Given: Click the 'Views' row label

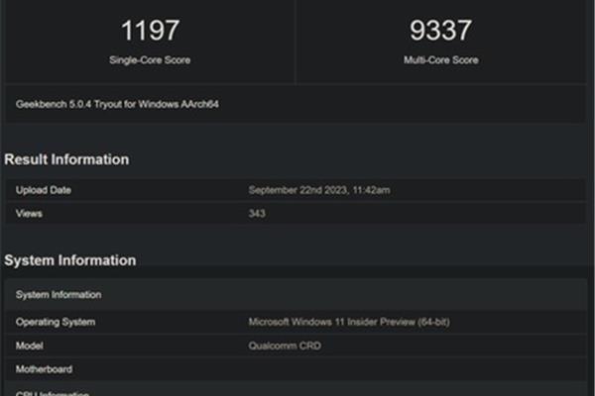Looking at the screenshot, I should (x=29, y=214).
